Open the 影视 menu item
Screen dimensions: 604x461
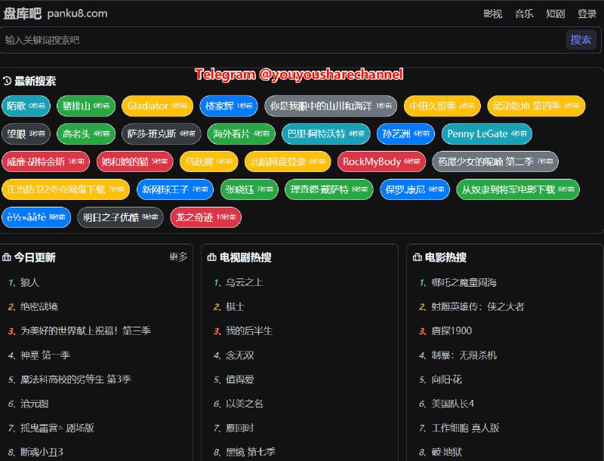pos(491,13)
